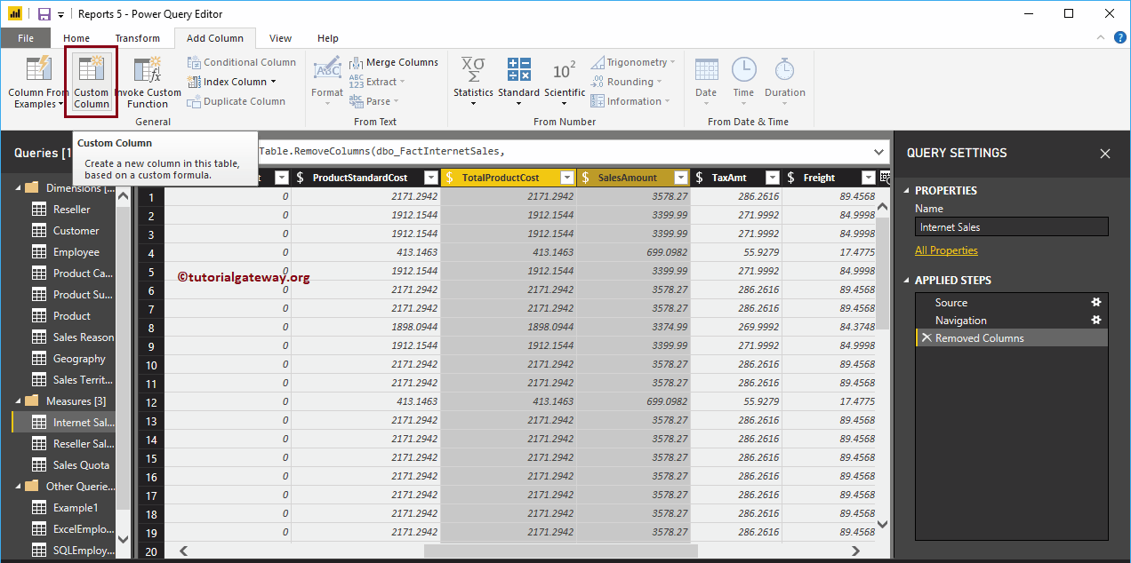Switch to the View tab
Screen dimensions: 1131x563
point(280,38)
